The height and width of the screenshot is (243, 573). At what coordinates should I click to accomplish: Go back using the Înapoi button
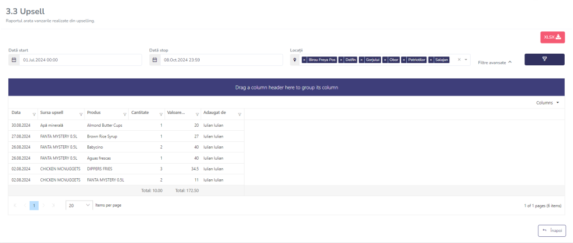[551, 230]
